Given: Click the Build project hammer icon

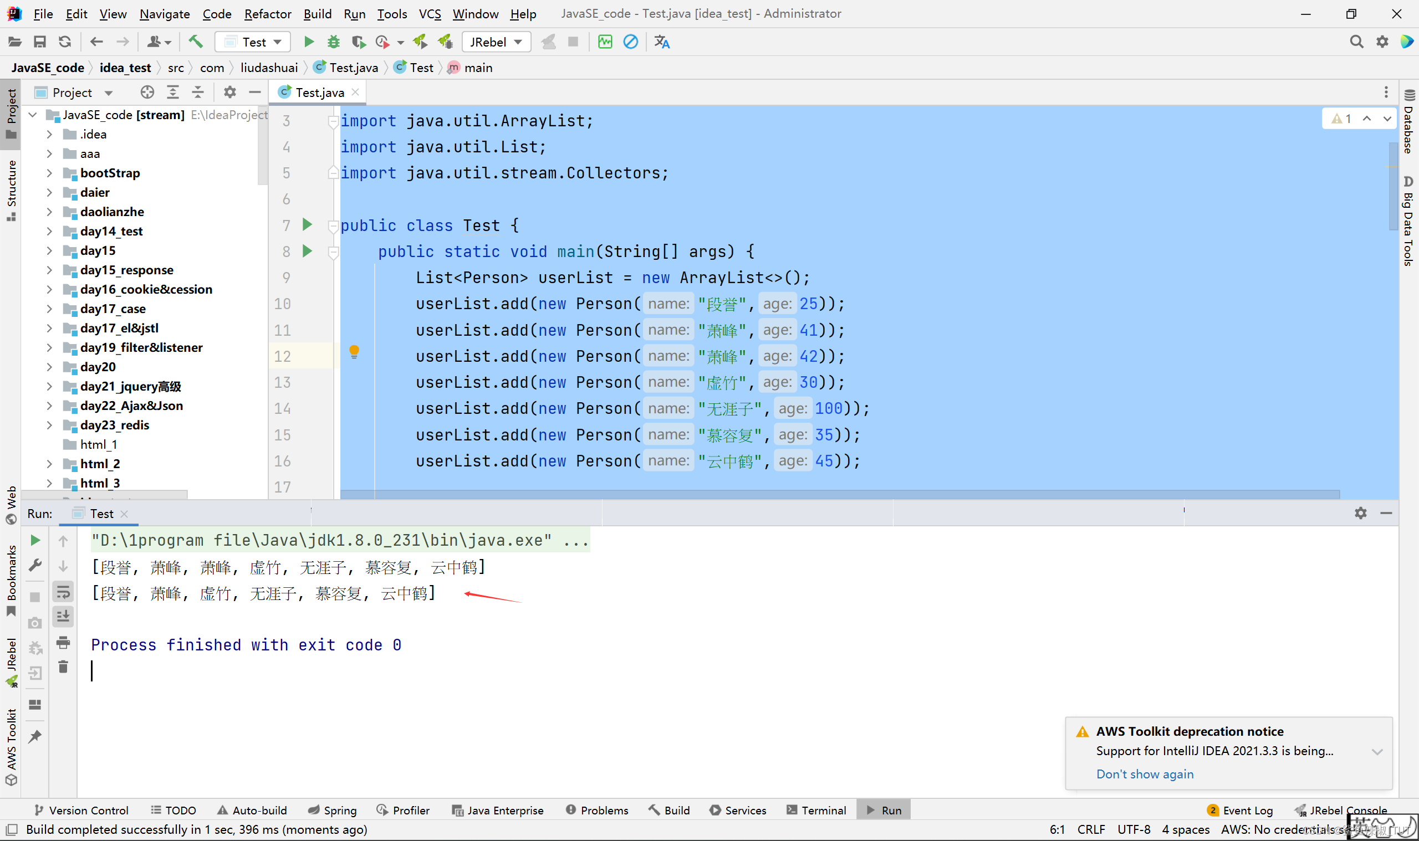Looking at the screenshot, I should click(x=196, y=42).
